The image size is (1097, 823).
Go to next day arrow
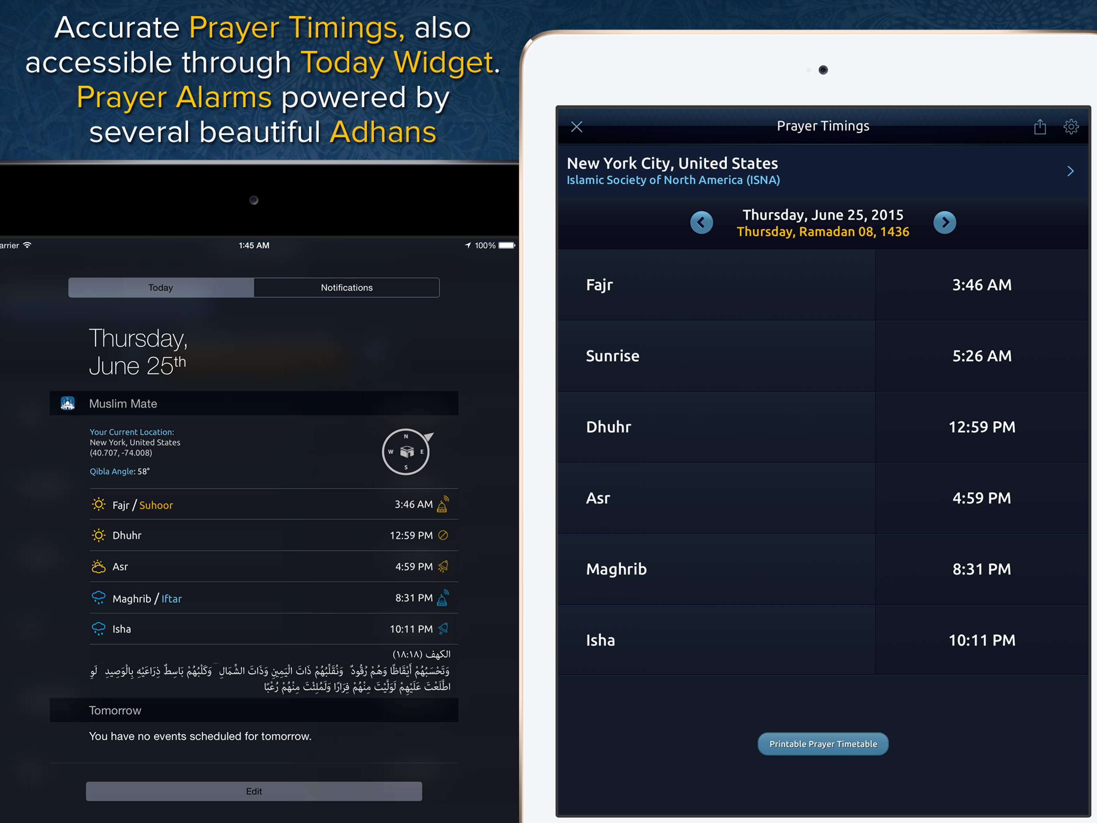944,222
